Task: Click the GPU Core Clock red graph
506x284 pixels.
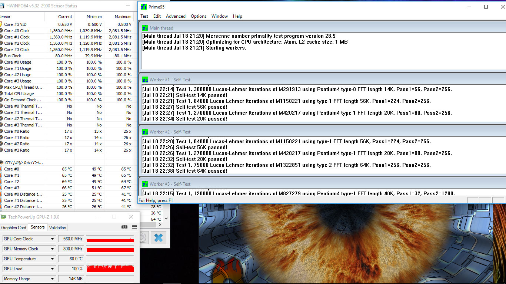Action: click(x=110, y=239)
